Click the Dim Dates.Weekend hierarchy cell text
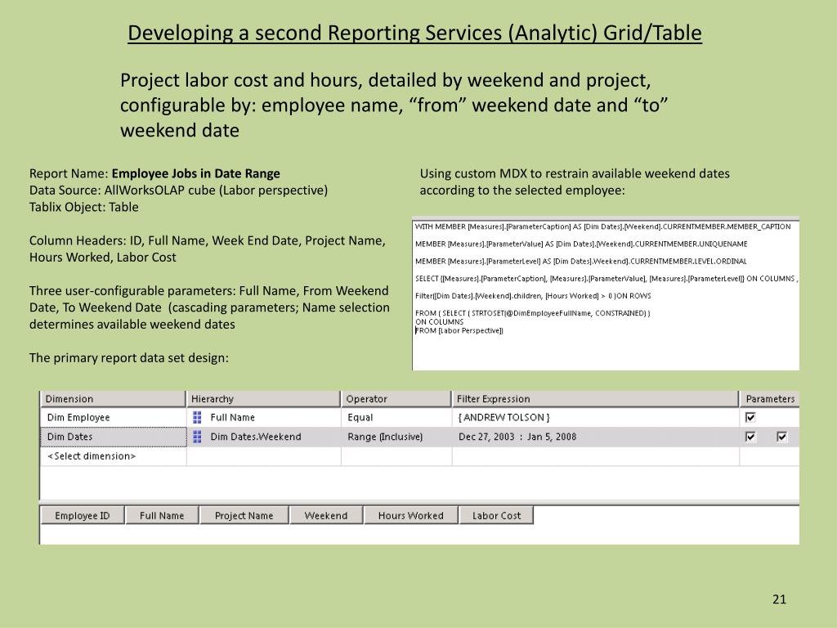This screenshot has height=628, width=837. [x=256, y=437]
